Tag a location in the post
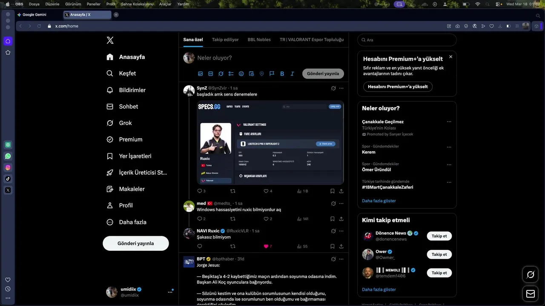Screen dimensions: 545x306 (x=262, y=74)
